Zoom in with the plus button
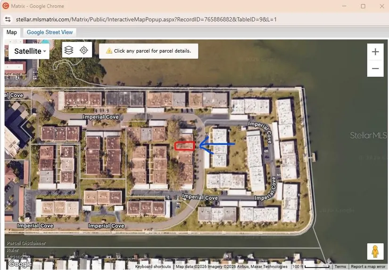This screenshot has height=270, width=389. 375,52
